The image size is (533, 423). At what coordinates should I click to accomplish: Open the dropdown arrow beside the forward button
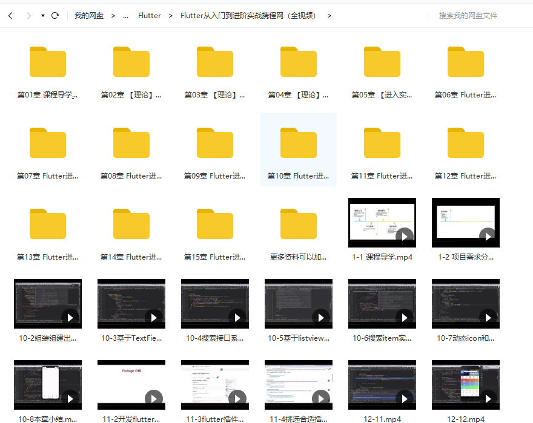(42, 15)
